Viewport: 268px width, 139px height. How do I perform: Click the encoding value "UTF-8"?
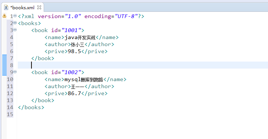pos(127,16)
